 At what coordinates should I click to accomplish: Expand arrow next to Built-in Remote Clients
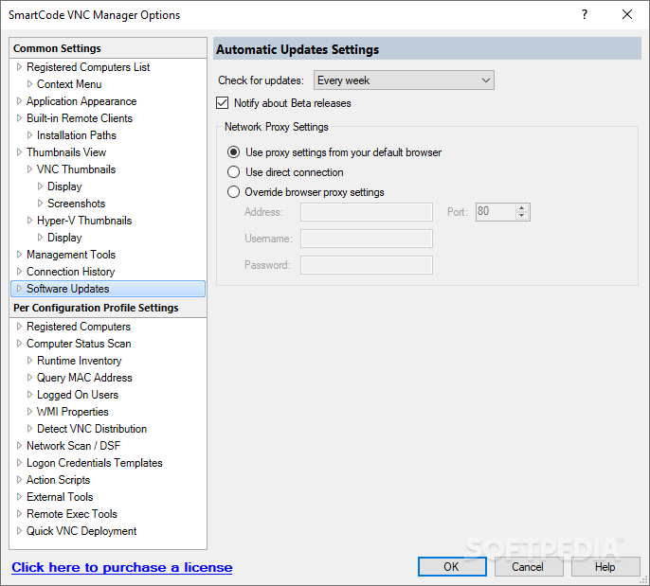pos(19,118)
